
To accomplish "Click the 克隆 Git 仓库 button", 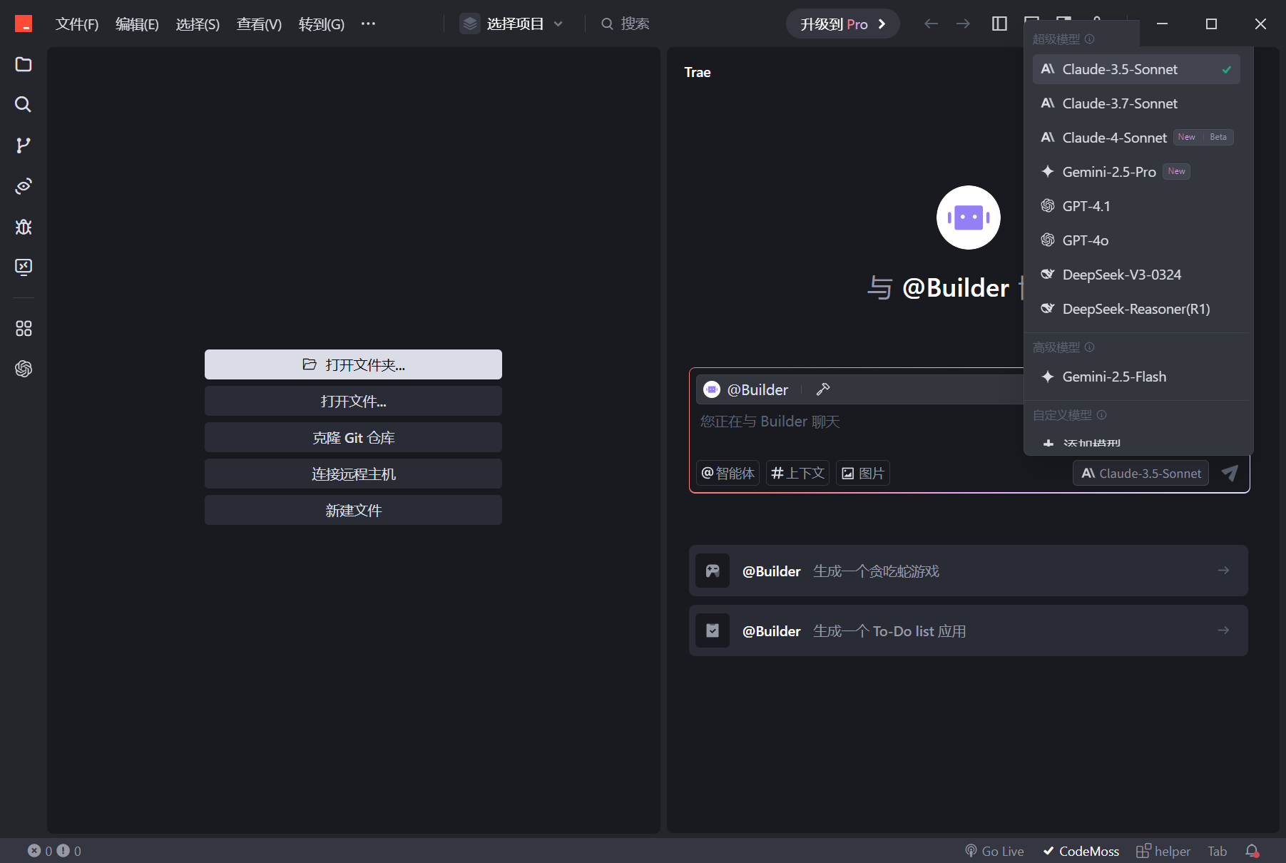I will (x=353, y=437).
